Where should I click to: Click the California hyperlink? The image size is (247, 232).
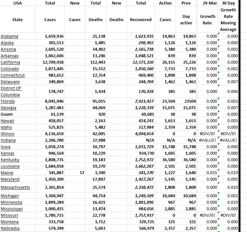point(10,62)
